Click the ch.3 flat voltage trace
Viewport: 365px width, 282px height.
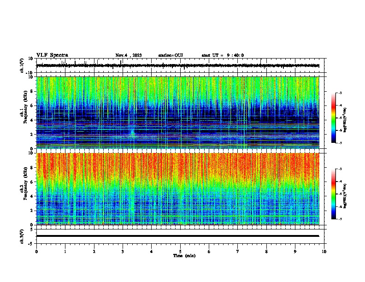(x=178, y=236)
